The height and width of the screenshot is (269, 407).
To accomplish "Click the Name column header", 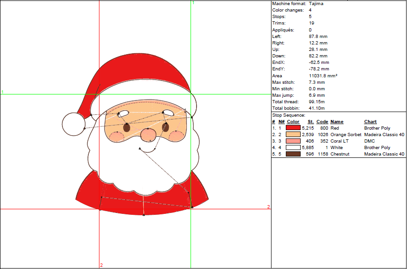I will 337,122.
